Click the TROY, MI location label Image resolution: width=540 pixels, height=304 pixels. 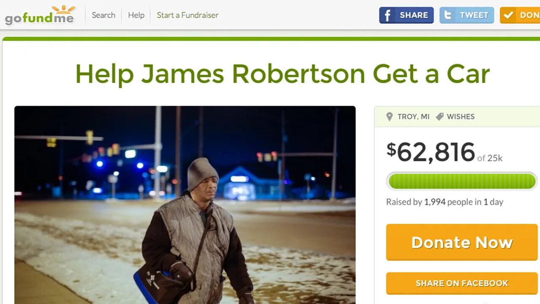pos(413,117)
